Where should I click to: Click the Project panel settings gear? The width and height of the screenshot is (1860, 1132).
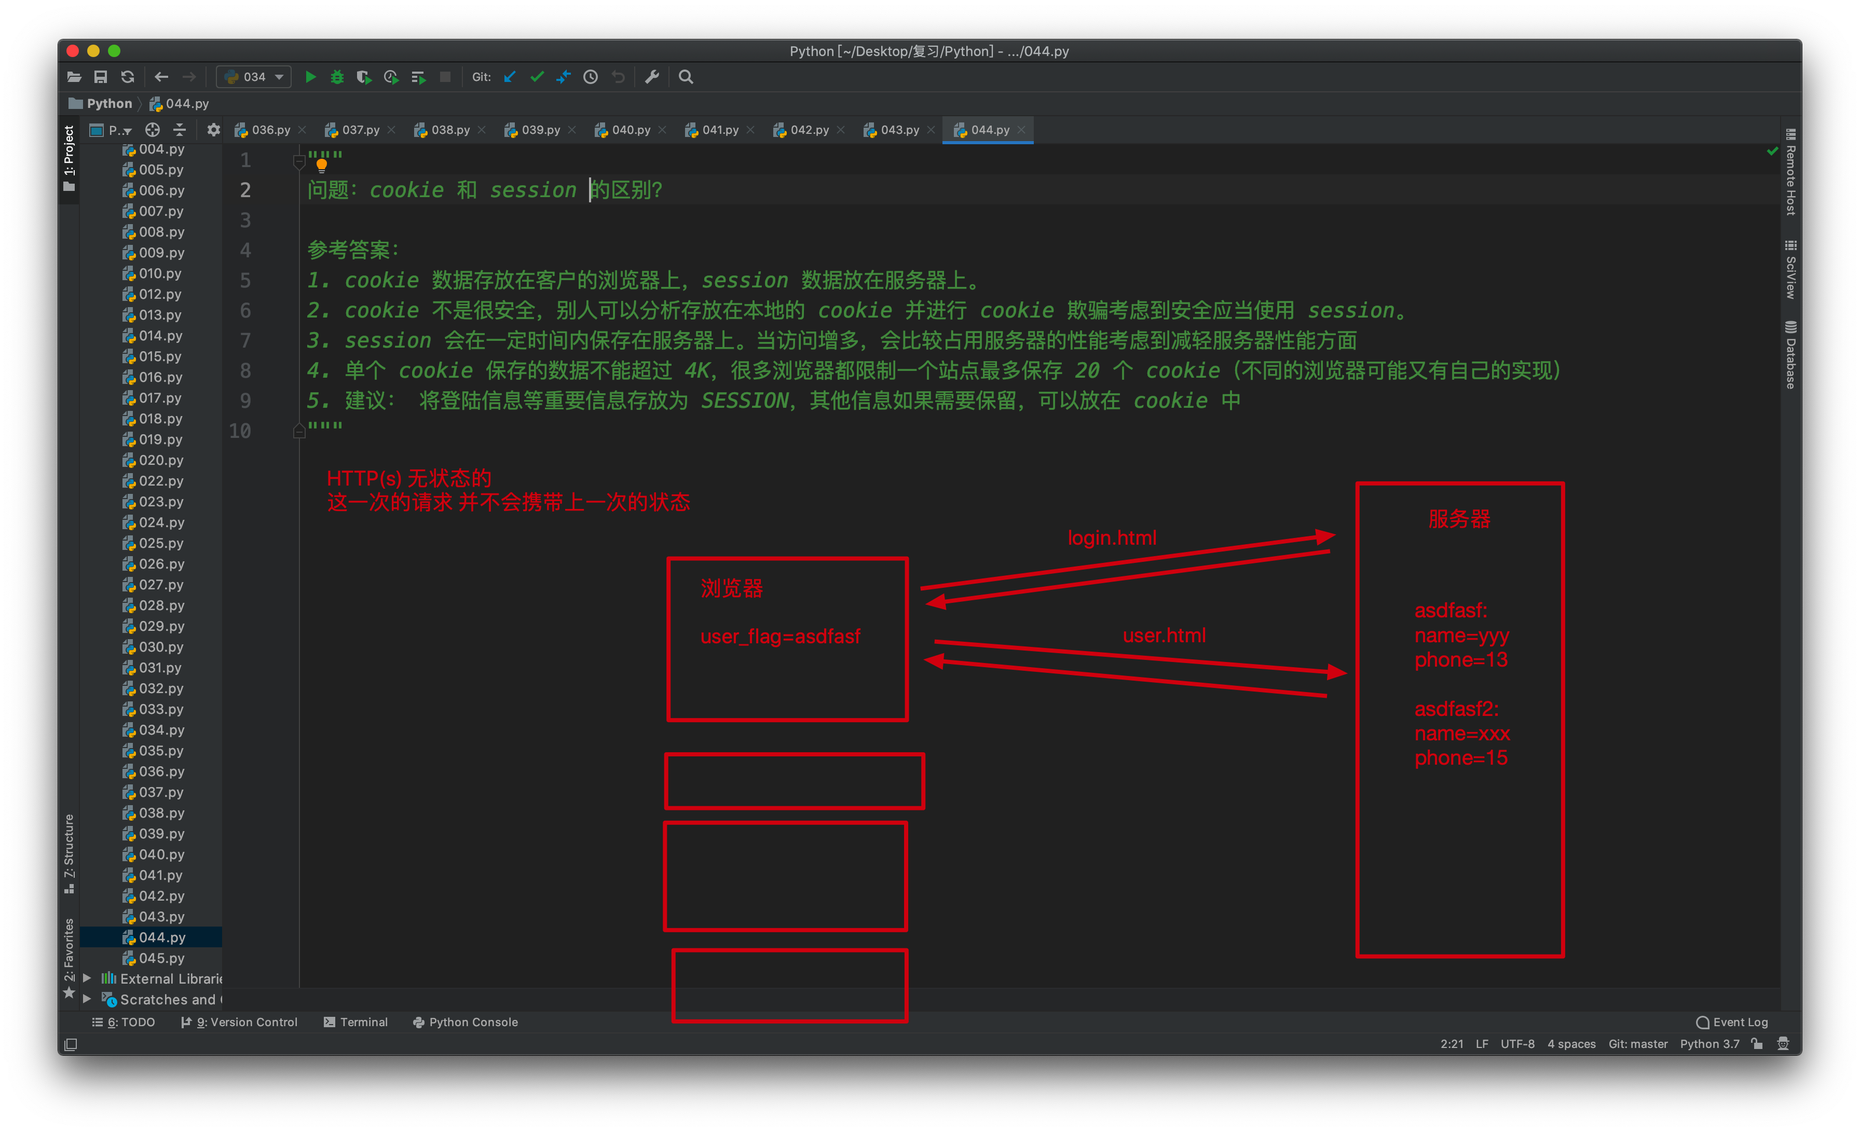point(214,131)
